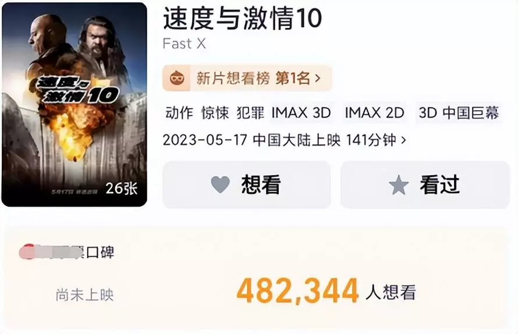The width and height of the screenshot is (518, 334).
Task: Click the mascot icon on the ranking badge
Action: pyautogui.click(x=177, y=79)
